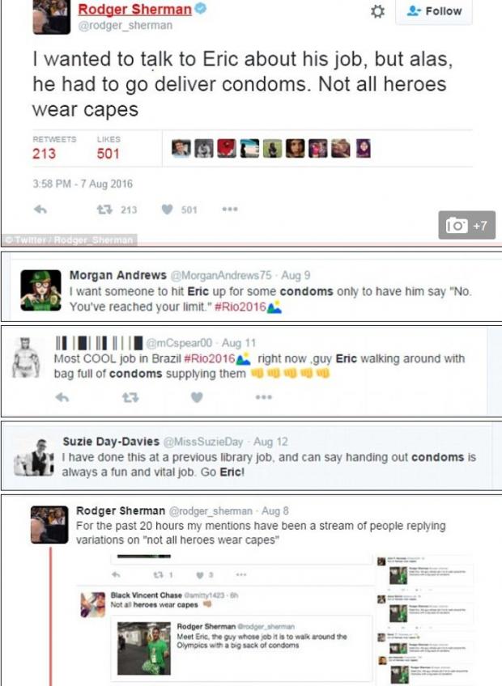Reply to the main tweet via arrow icon
This screenshot has width=502, height=686.
[40, 210]
